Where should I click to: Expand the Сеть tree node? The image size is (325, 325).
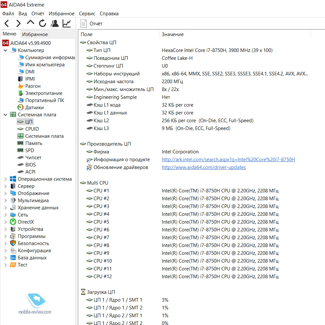pos(6,215)
